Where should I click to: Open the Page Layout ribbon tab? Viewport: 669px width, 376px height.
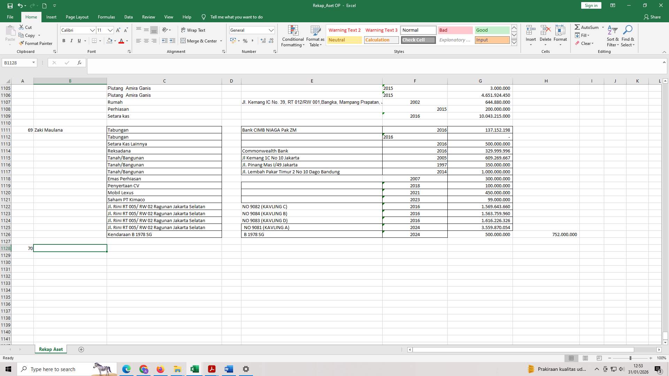pyautogui.click(x=77, y=17)
